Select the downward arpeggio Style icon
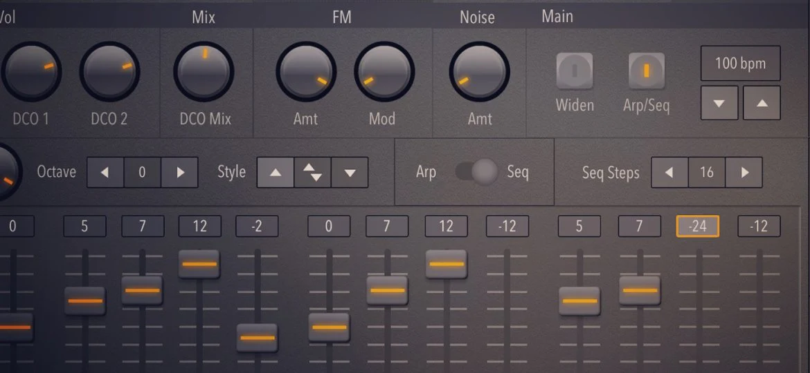Viewport: 810px width, 373px height. [x=350, y=172]
